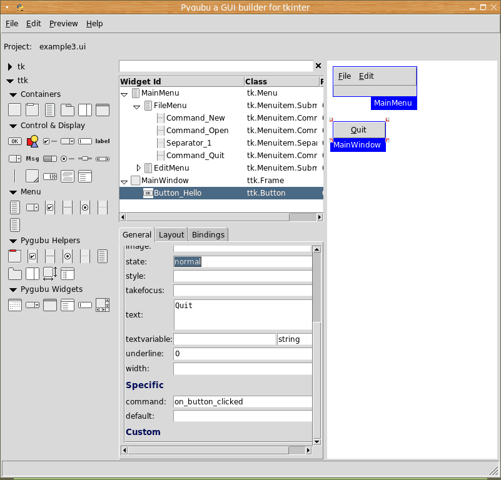Select the Sizegrip widget icon
The image size is (501, 480).
pyautogui.click(x=33, y=176)
